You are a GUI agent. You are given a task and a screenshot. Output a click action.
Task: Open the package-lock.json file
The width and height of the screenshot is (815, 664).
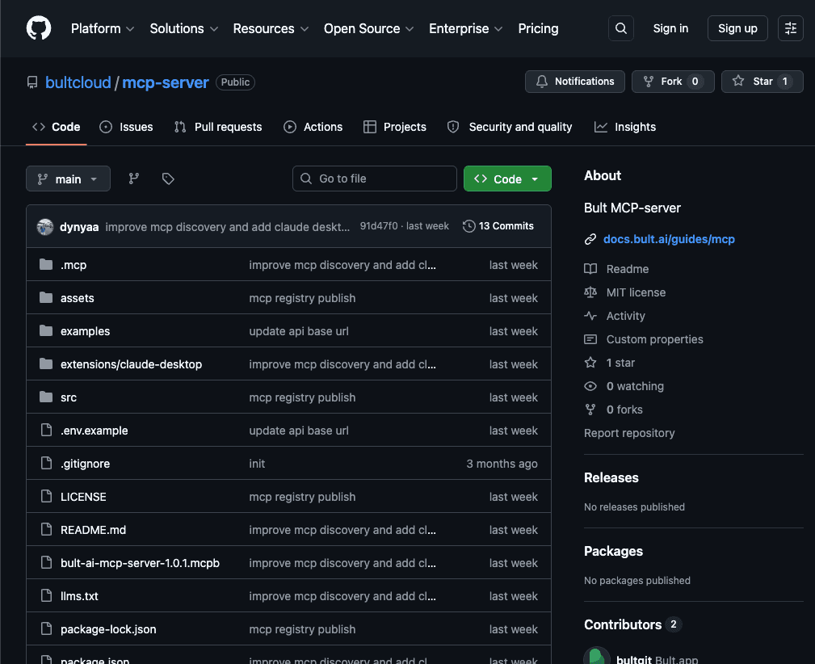coord(108,629)
